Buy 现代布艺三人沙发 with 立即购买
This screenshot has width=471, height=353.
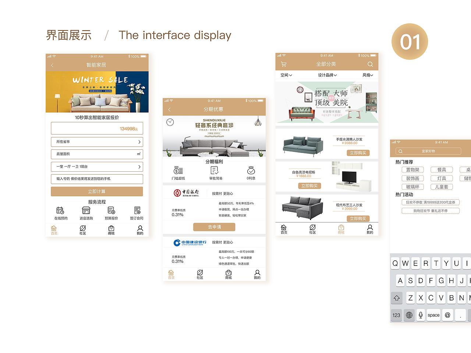tap(358, 218)
